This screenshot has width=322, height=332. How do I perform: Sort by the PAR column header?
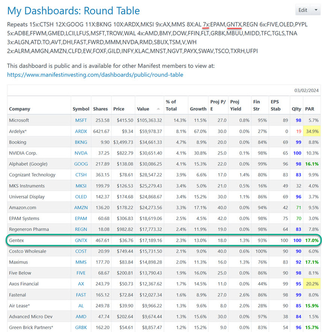(310, 109)
